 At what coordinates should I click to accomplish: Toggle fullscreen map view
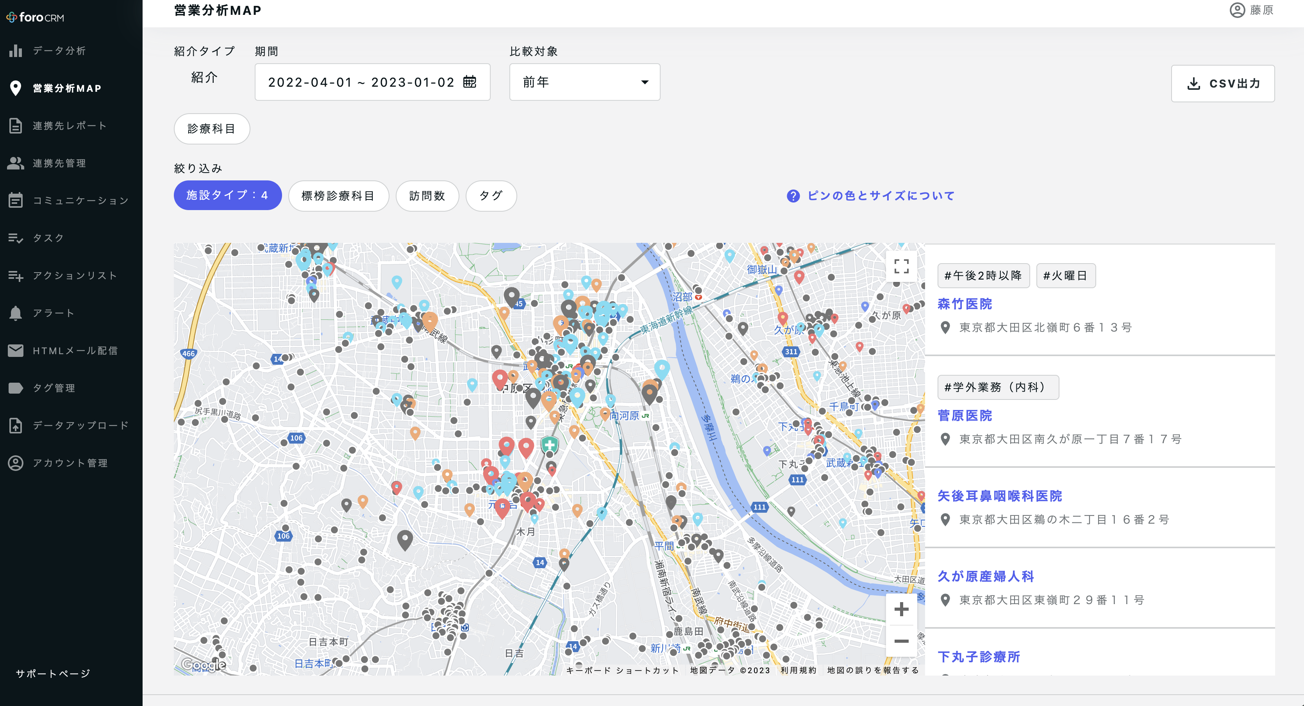pos(901,266)
